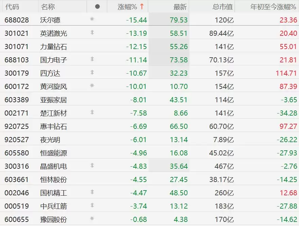
Task: Click the marker icon in 豫园股份 row
Action: (x=92, y=219)
